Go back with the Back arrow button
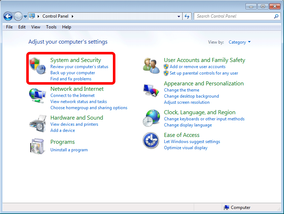 tap(8, 17)
